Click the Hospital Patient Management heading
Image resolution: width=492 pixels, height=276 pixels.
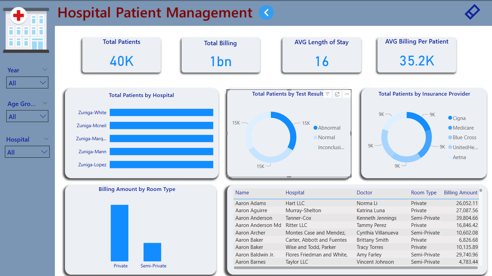[155, 13]
